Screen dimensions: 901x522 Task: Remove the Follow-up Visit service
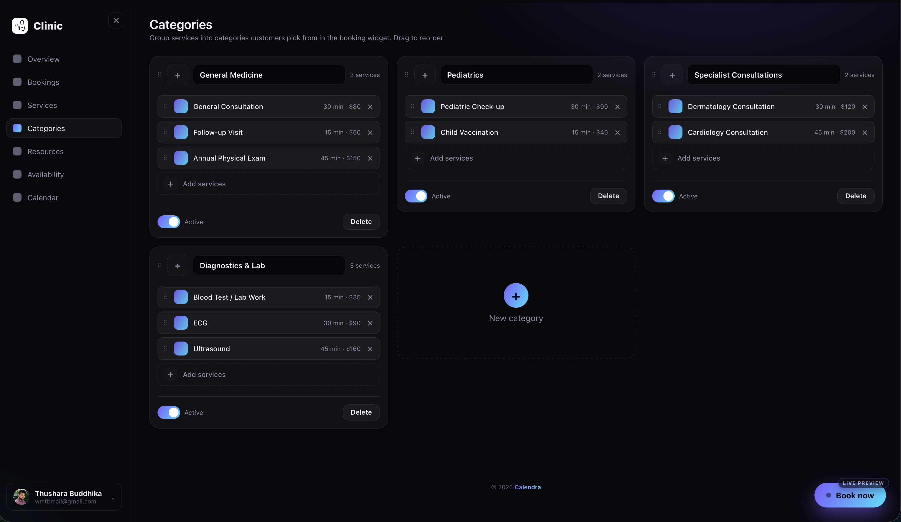(370, 133)
